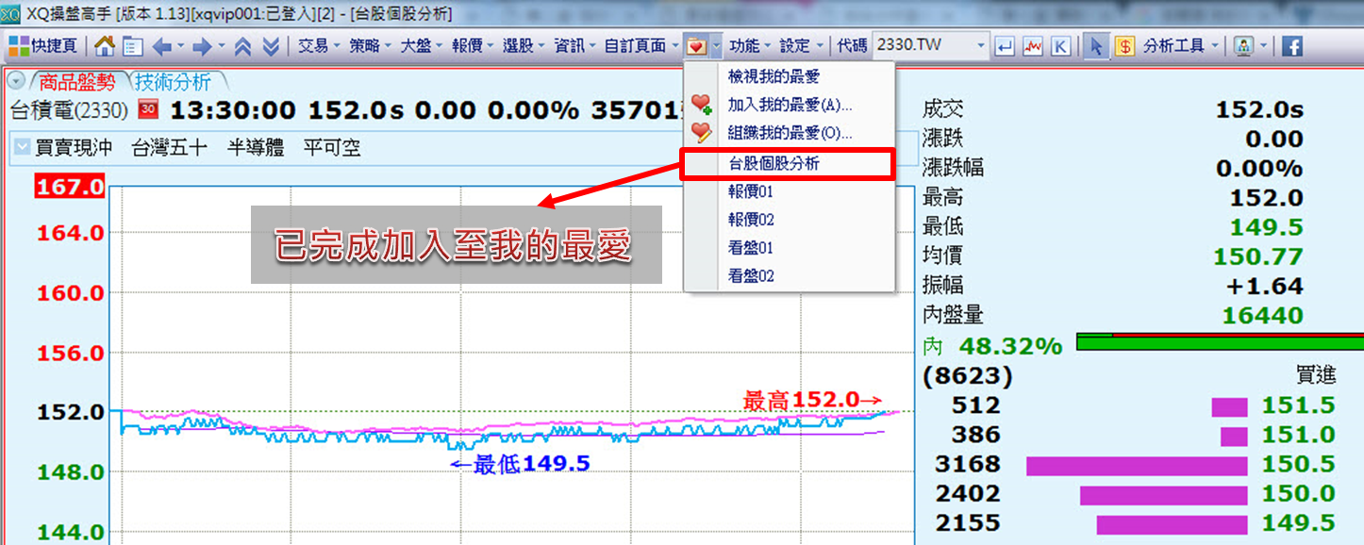Click the page list icon beside Home
This screenshot has width=1364, height=545.
pos(132,46)
